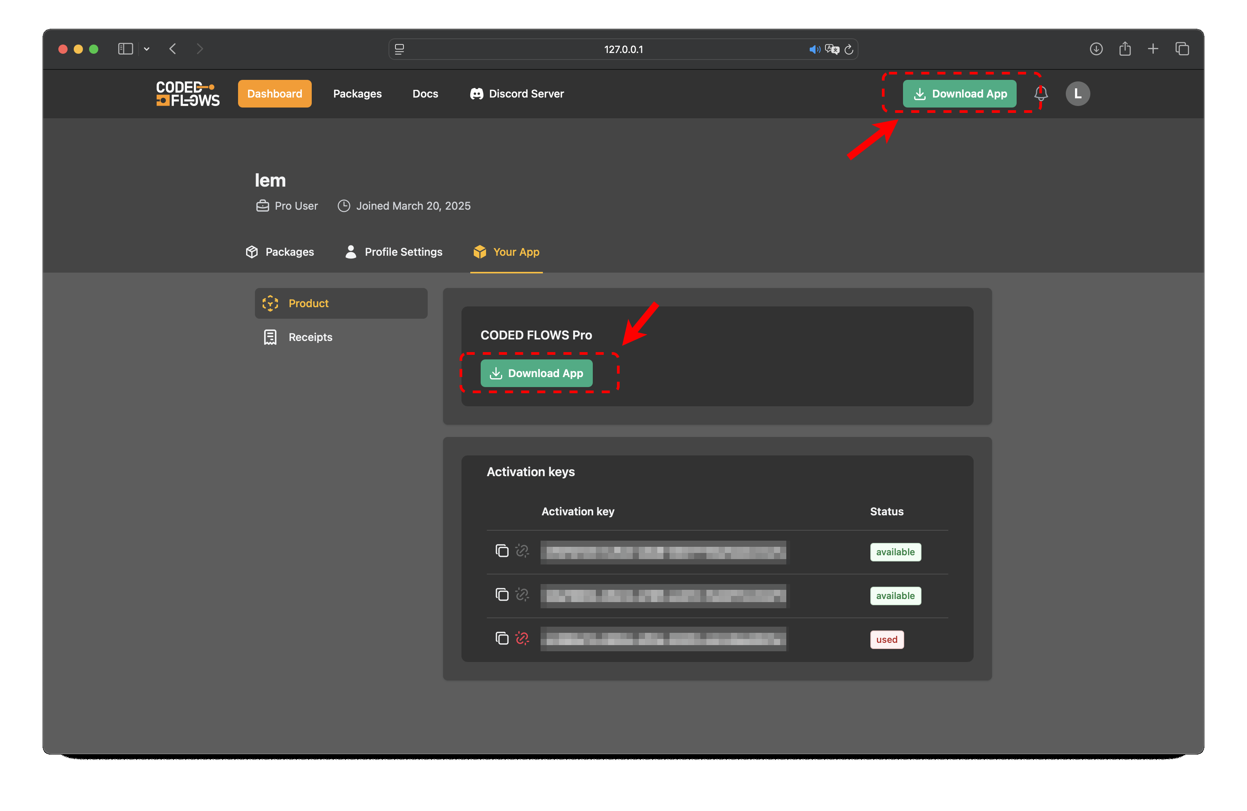Screen dimensions: 1247x811
Task: Expand sidebar options chevron dropdown
Action: 147,49
